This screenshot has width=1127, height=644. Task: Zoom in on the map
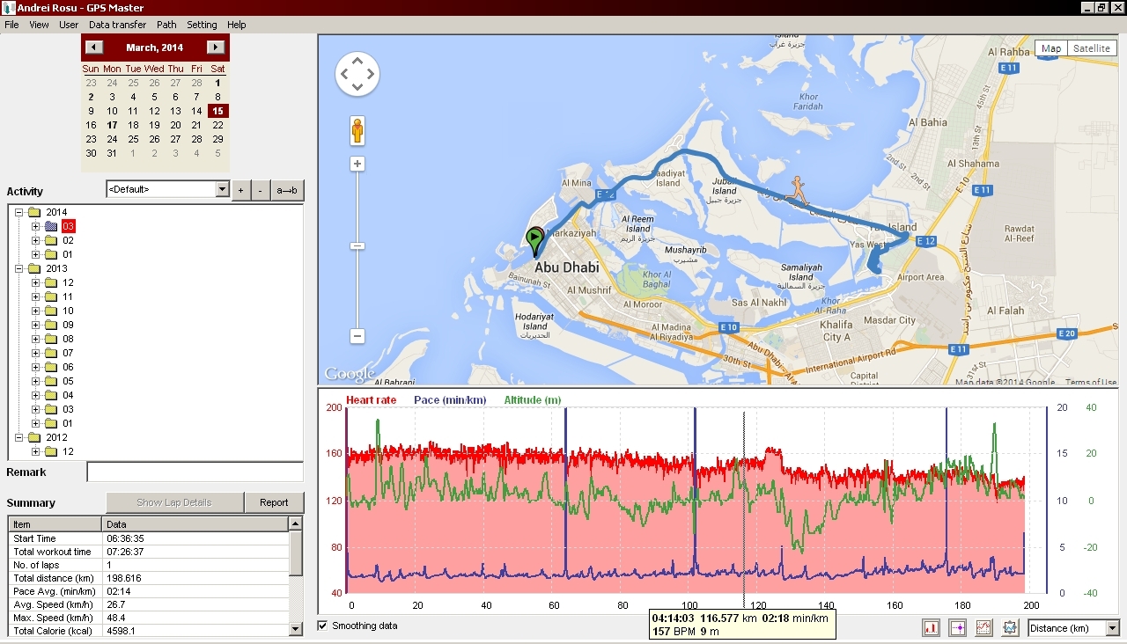(x=357, y=164)
